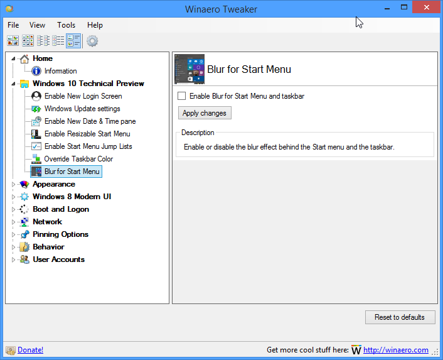Expand the User Accounts category
443x360 pixels.
(x=13, y=259)
